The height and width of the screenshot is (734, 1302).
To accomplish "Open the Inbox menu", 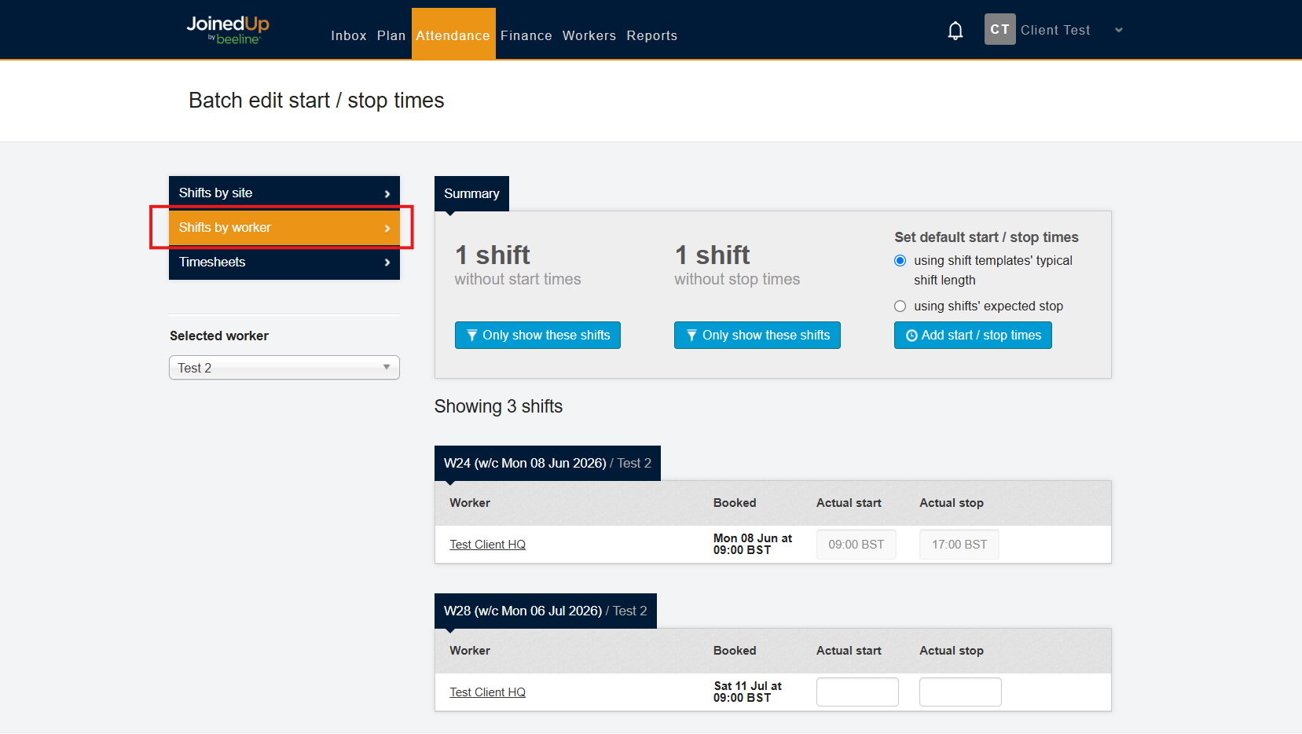I will pos(349,35).
